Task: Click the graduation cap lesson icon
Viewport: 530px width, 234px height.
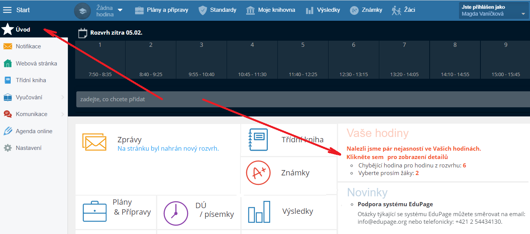Action: 82,11
